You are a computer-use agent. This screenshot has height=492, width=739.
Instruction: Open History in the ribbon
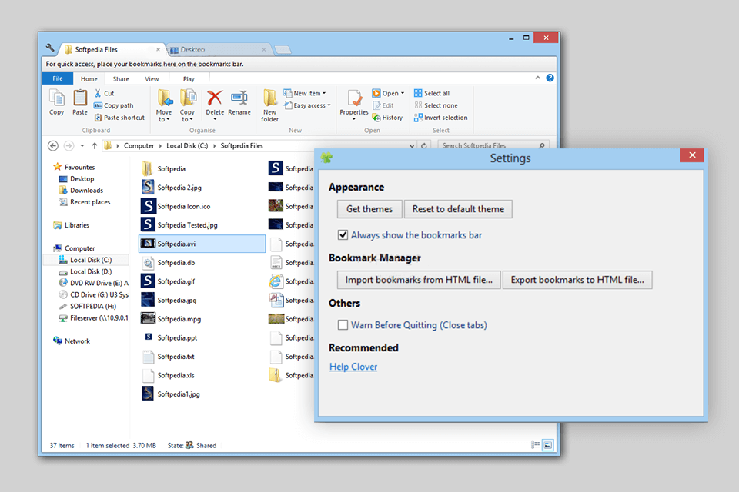(387, 118)
